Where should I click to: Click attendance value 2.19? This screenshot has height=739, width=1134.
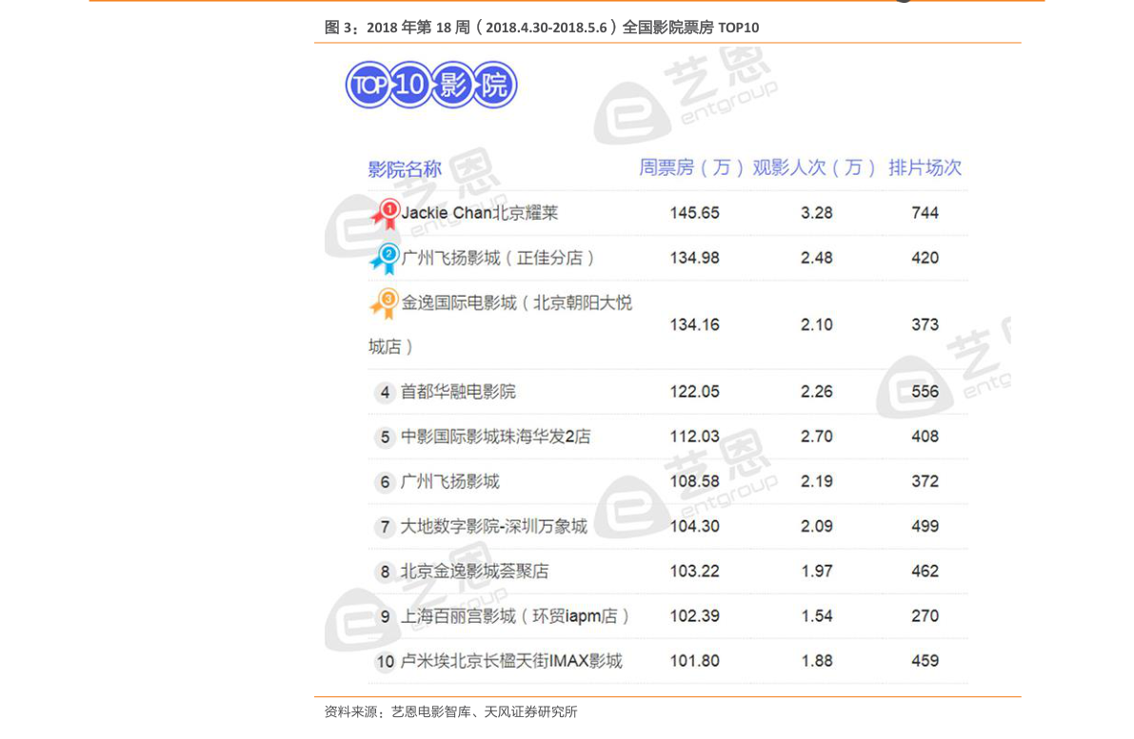(817, 481)
